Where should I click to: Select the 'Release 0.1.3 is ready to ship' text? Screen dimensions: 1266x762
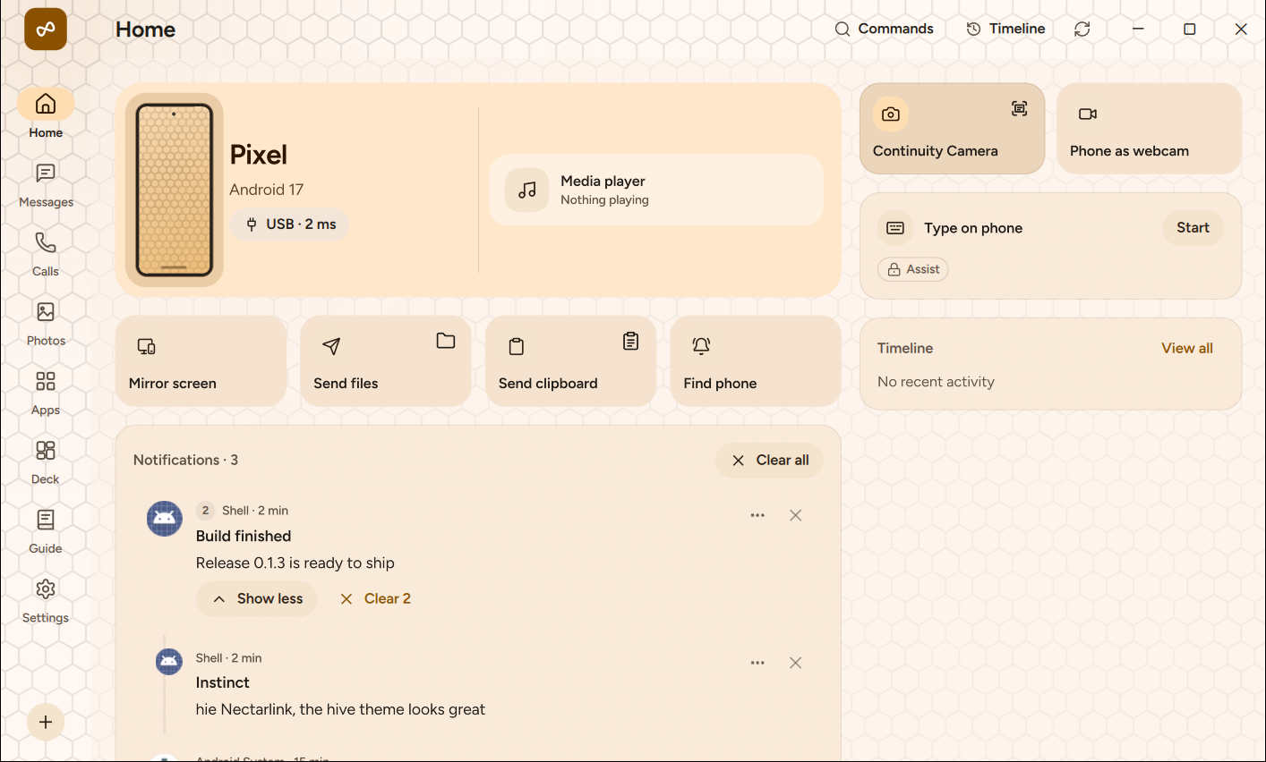[x=295, y=563]
